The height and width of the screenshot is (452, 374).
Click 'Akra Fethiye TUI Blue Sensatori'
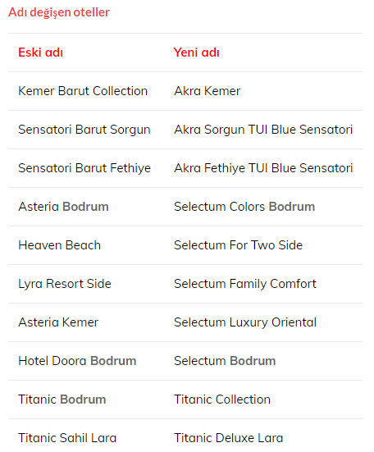click(x=263, y=168)
